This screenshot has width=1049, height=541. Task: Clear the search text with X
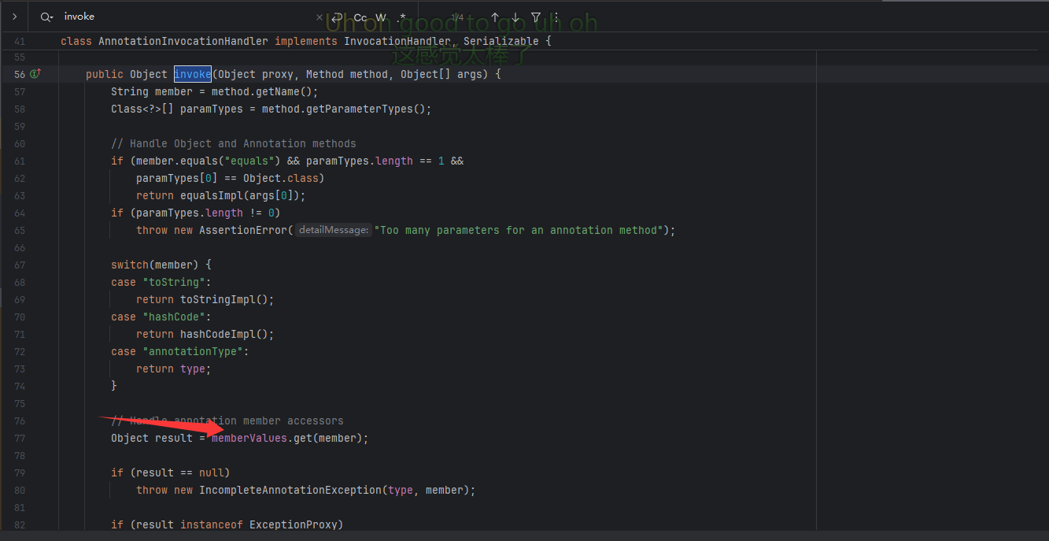point(320,17)
